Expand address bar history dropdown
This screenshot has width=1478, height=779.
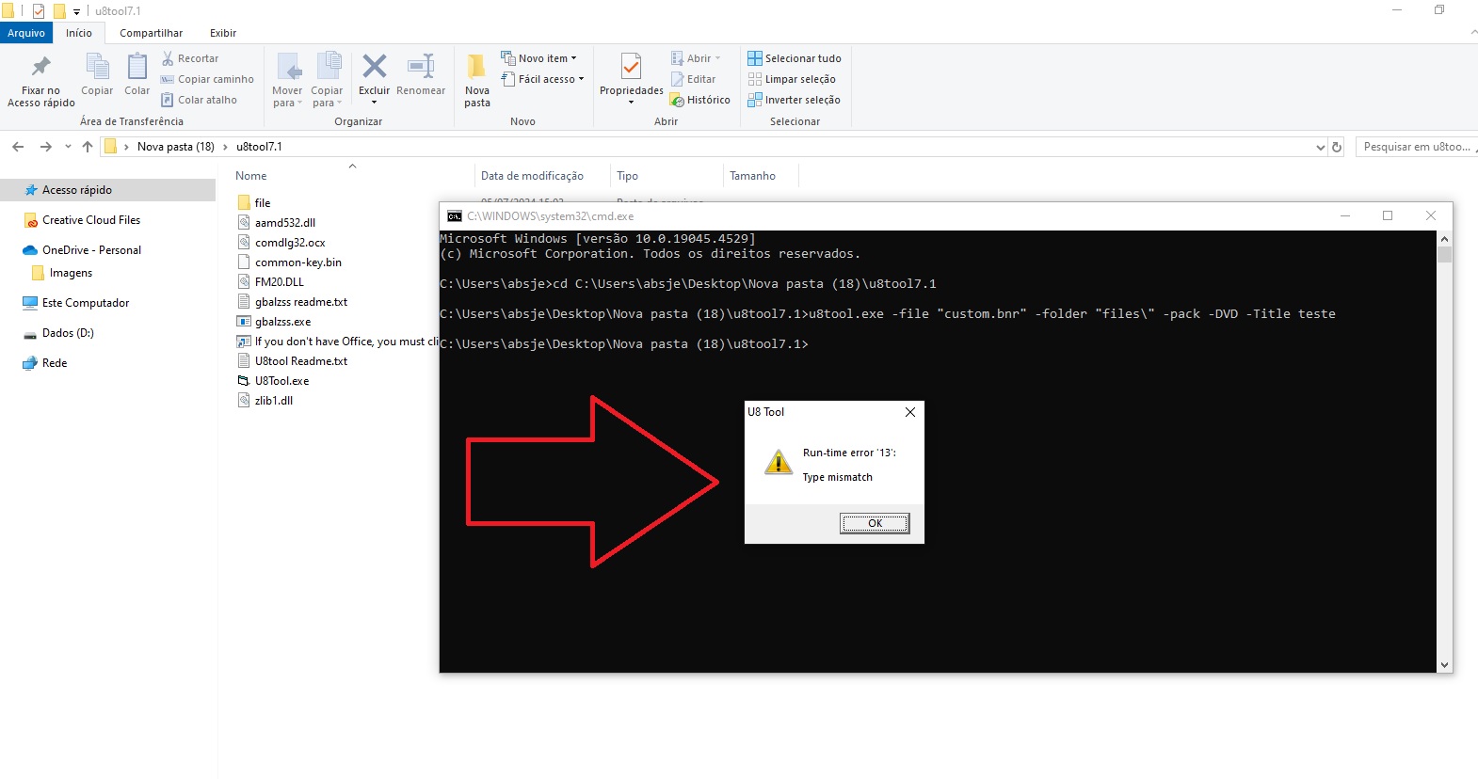[1320, 147]
